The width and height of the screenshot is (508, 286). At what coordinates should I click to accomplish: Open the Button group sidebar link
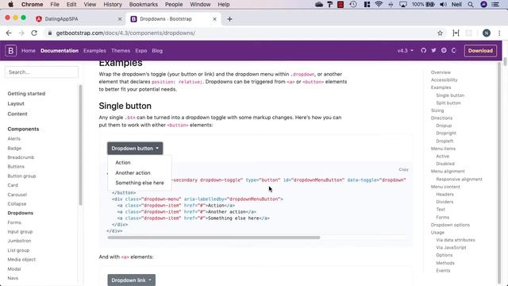[x=21, y=176]
